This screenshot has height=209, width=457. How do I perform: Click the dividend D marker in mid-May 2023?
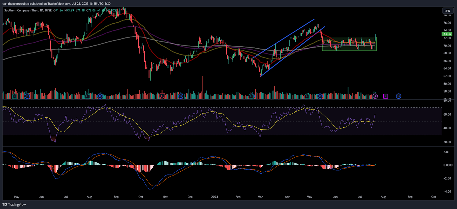320,96
